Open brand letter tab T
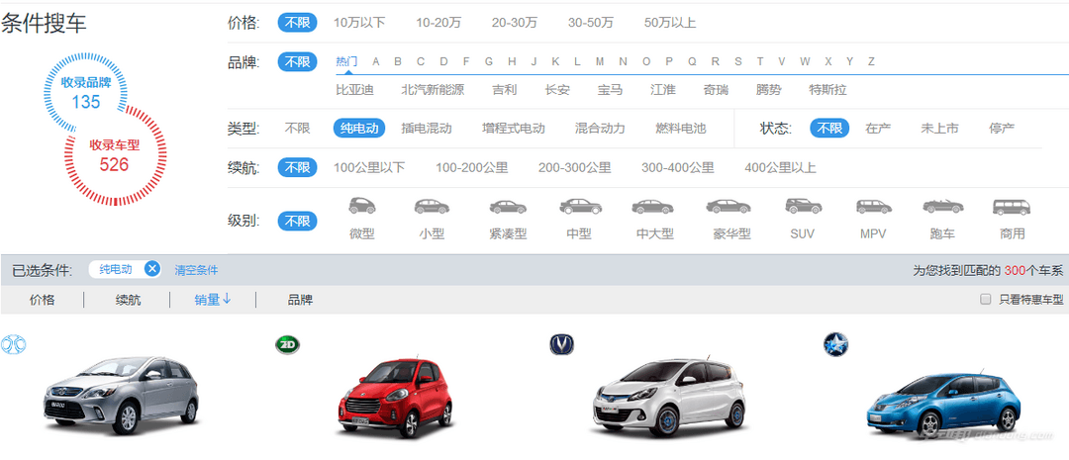Screen dimensions: 1069x460 pyautogui.click(x=759, y=61)
